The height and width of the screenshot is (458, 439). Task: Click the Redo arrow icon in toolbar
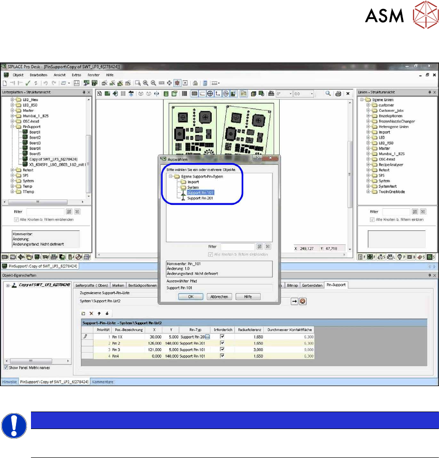(54, 83)
